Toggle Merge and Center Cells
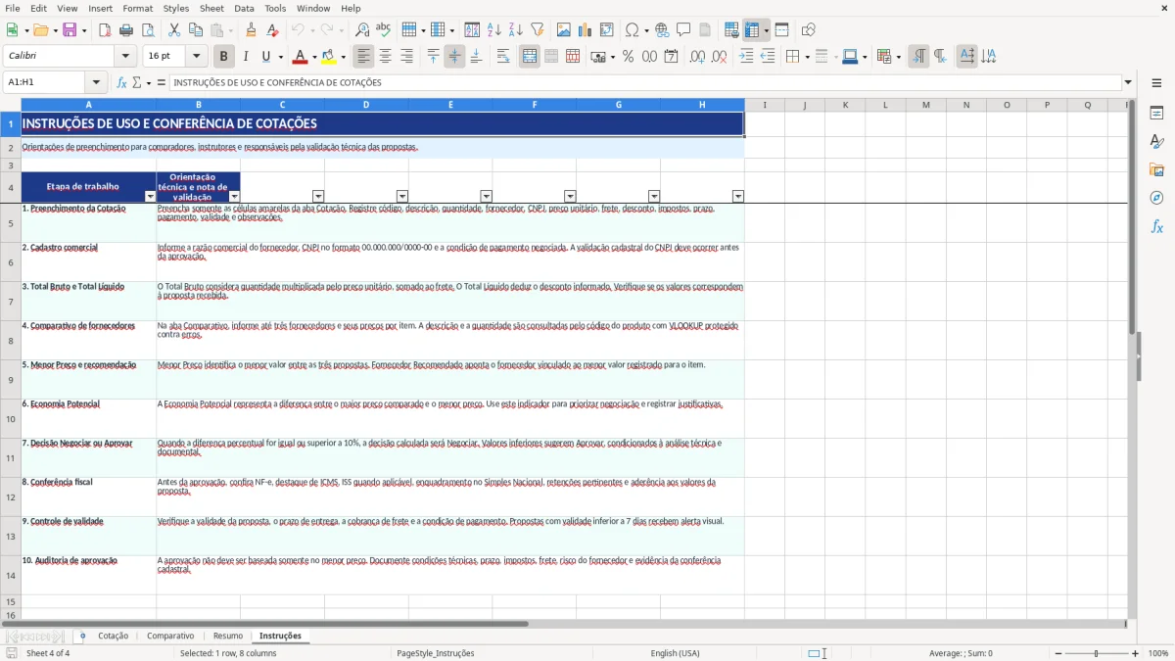The width and height of the screenshot is (1175, 661). (x=530, y=57)
